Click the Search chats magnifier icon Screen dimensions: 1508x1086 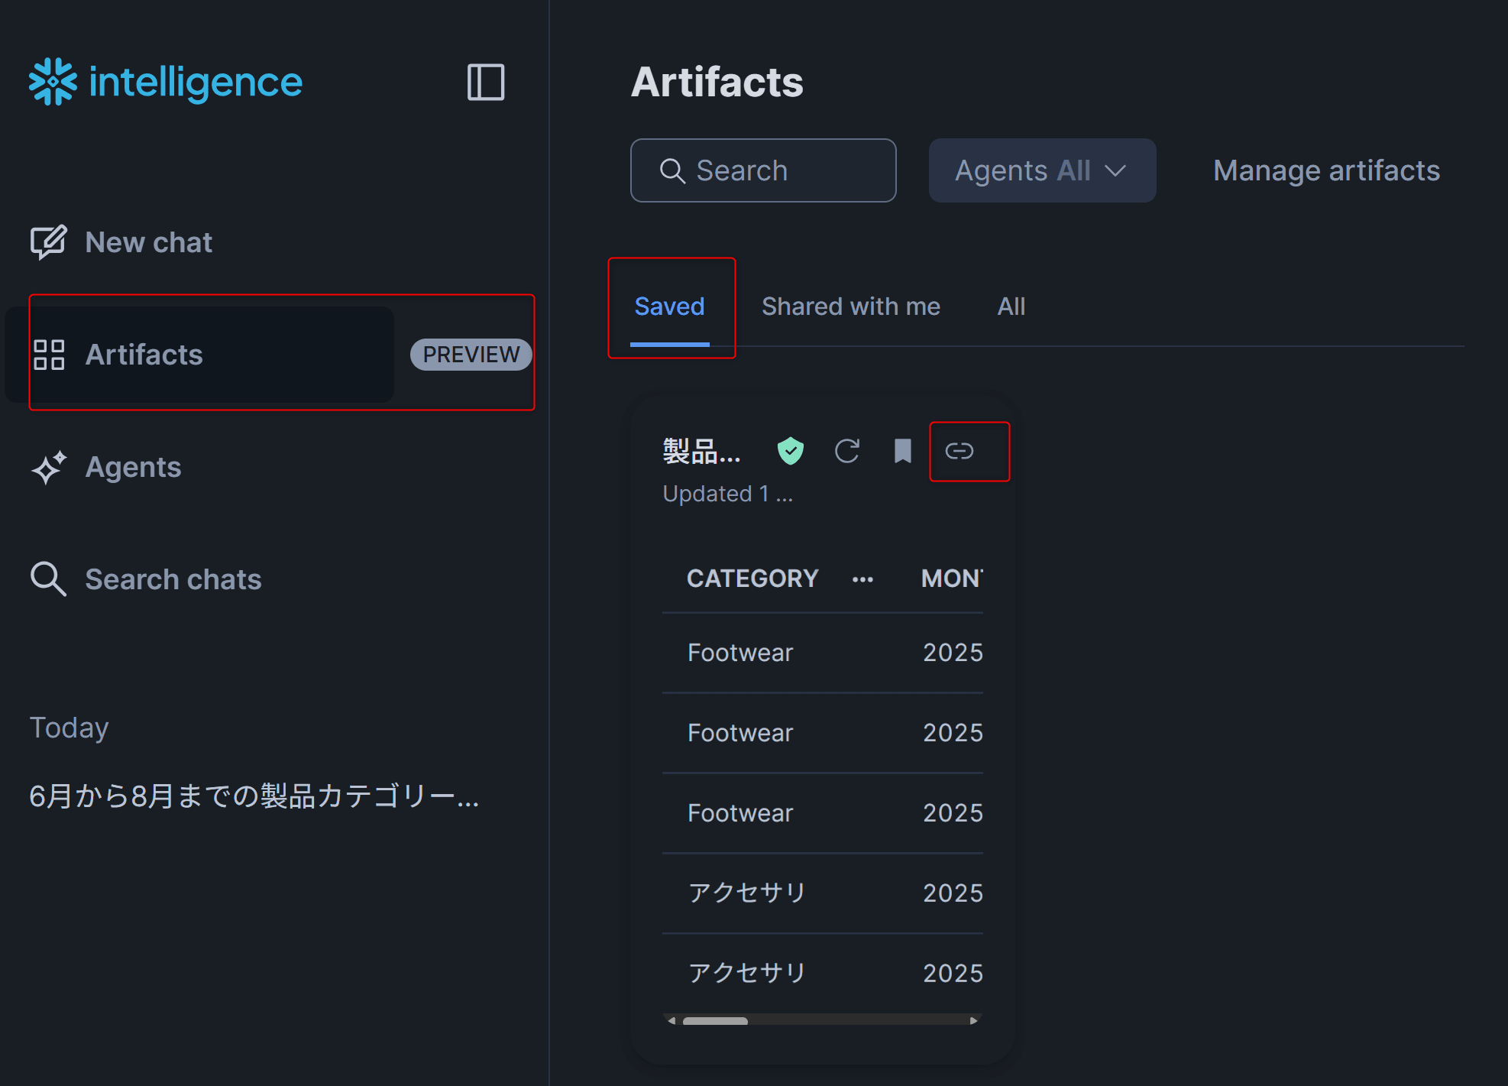[48, 579]
